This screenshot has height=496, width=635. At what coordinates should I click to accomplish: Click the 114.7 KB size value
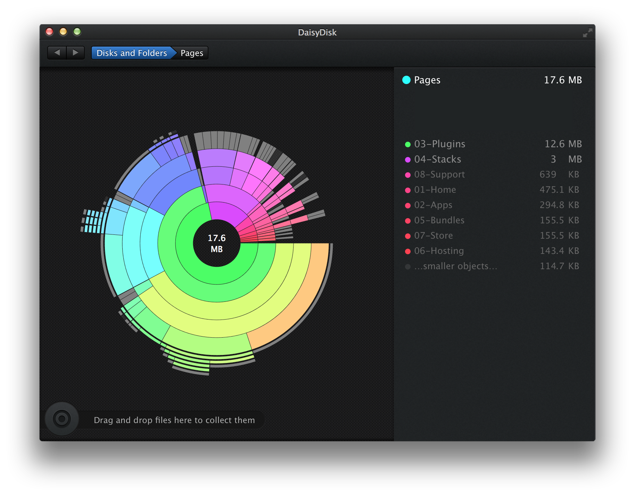point(559,266)
